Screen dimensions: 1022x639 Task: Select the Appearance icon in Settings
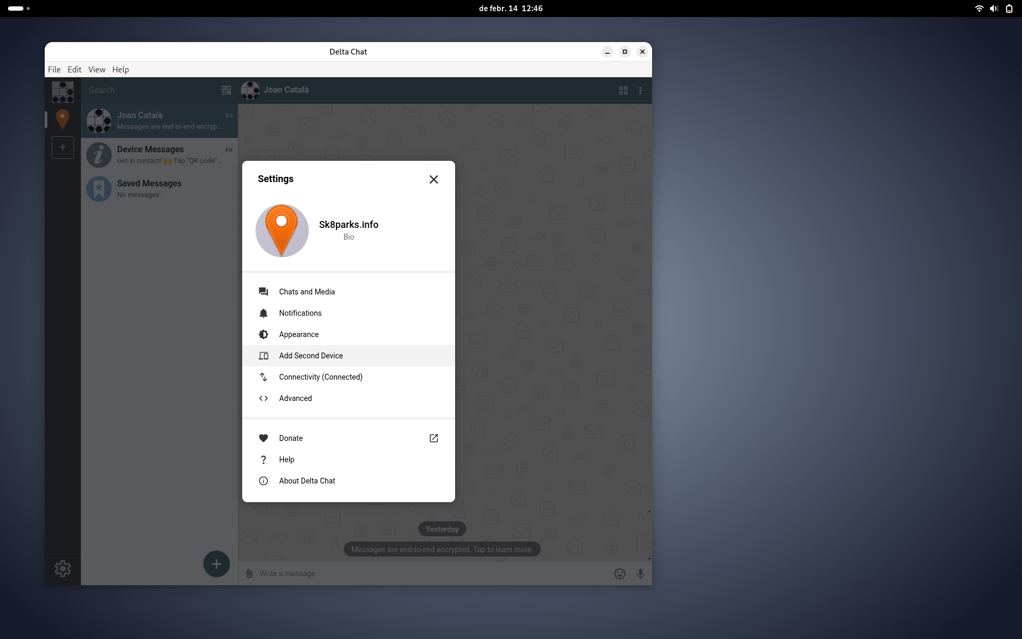click(x=263, y=334)
